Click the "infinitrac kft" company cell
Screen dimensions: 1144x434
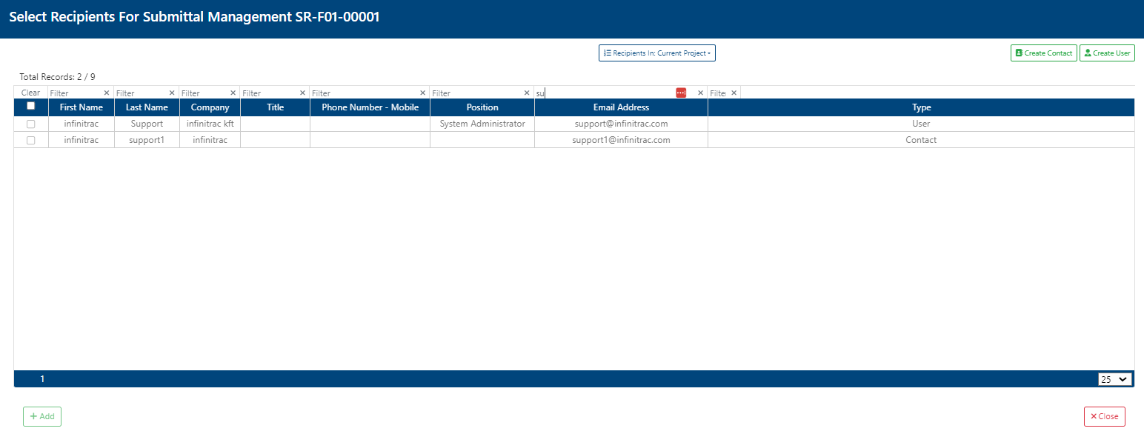coord(210,124)
